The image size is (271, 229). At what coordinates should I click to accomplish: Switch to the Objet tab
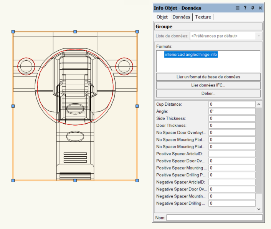pyautogui.click(x=162, y=17)
